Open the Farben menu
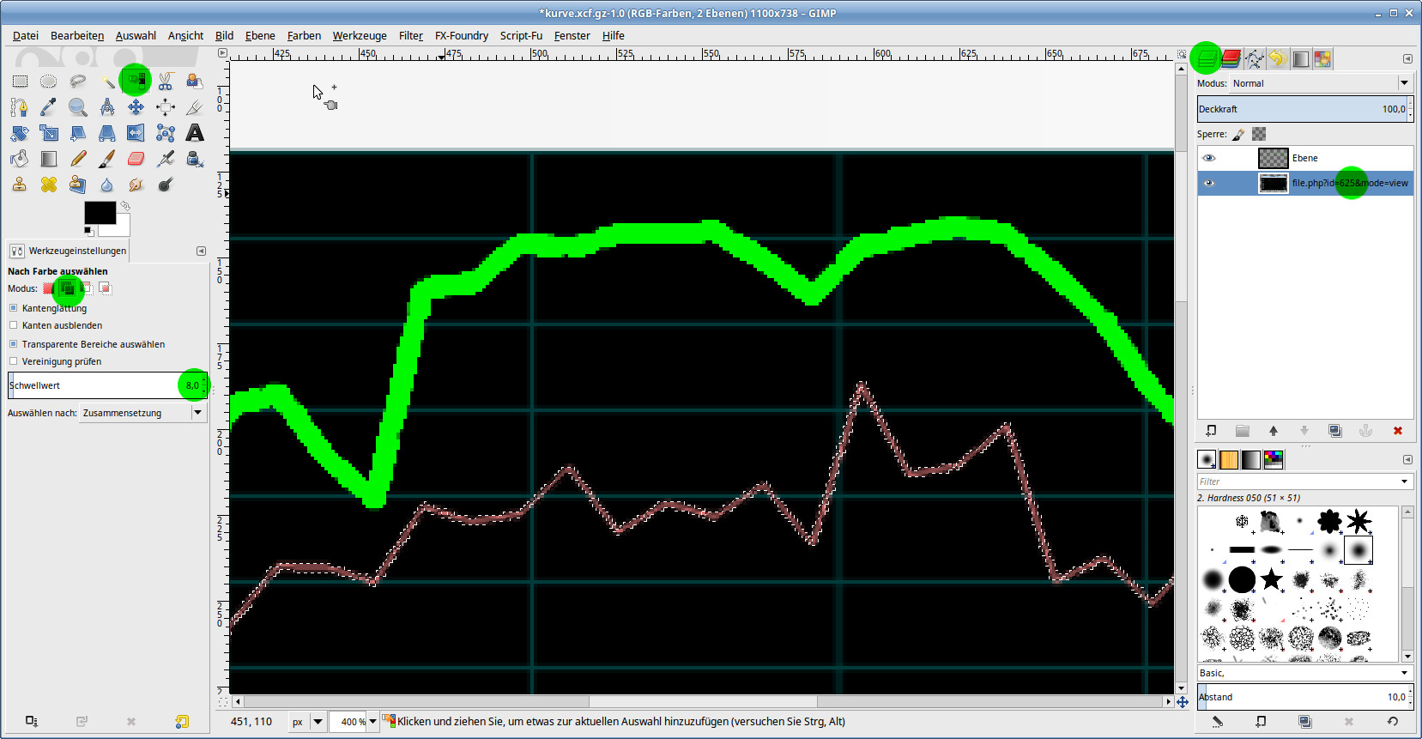Image resolution: width=1422 pixels, height=739 pixels. pos(304,35)
